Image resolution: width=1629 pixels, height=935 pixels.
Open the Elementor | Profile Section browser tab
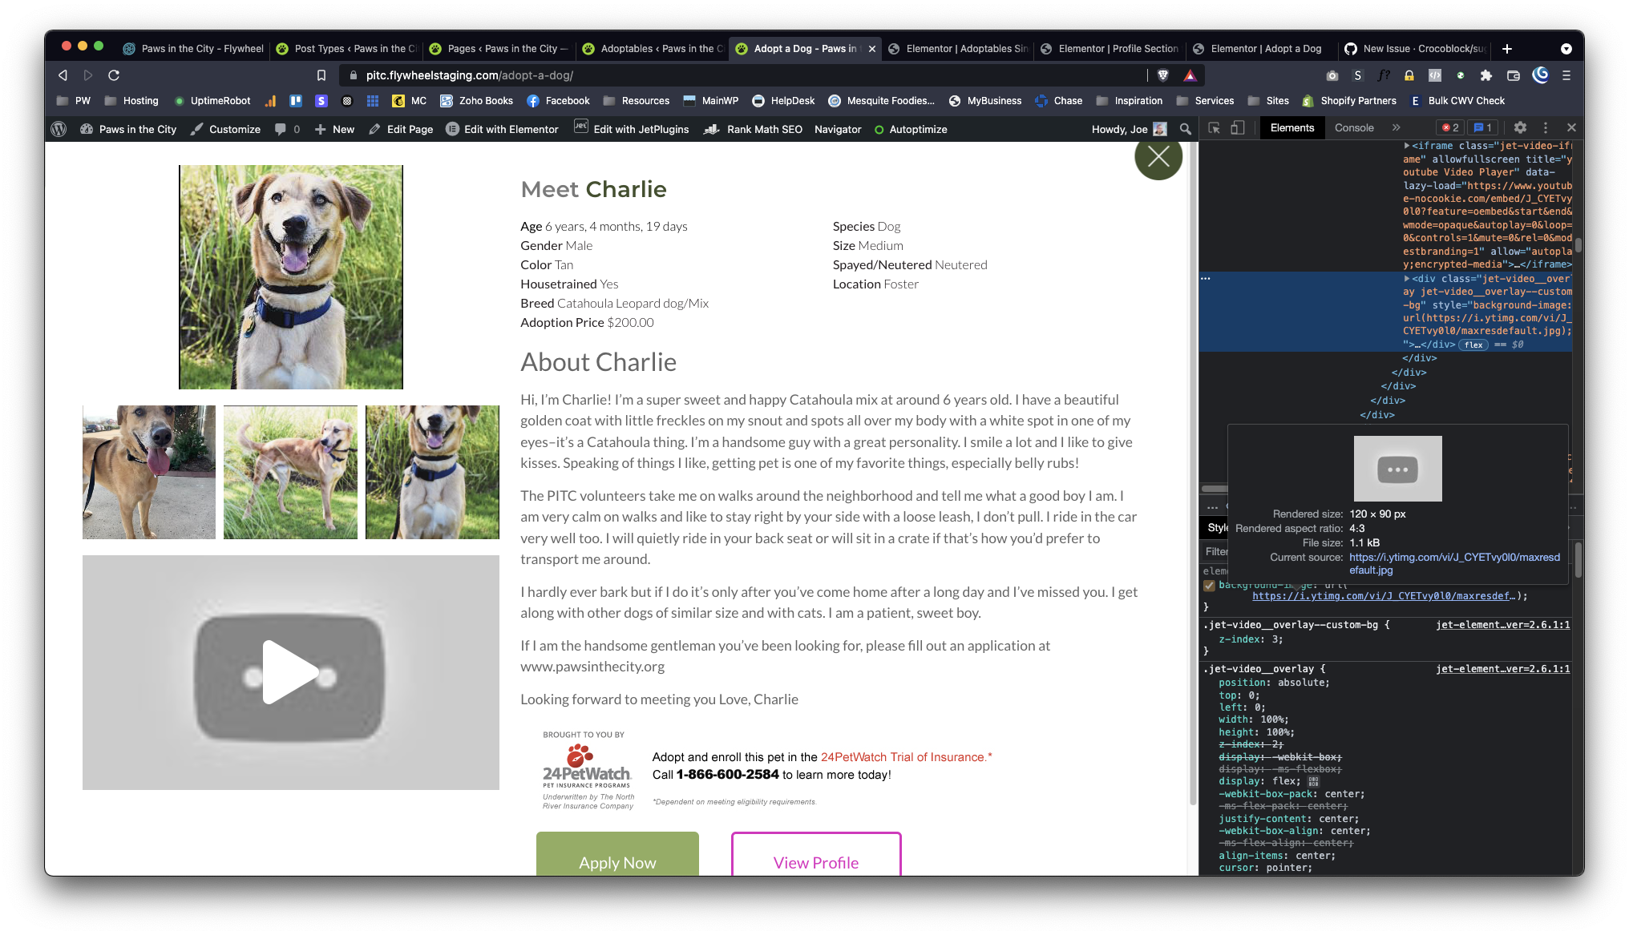tap(1117, 49)
